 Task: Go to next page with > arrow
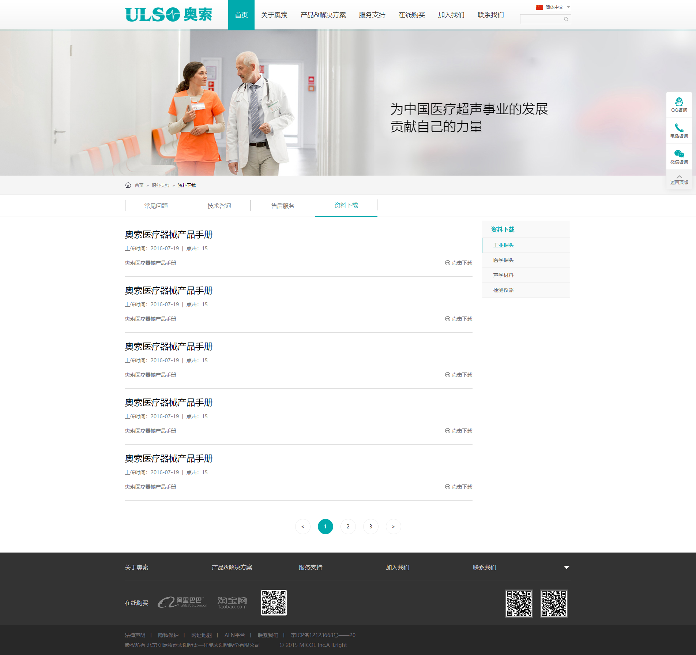point(393,527)
